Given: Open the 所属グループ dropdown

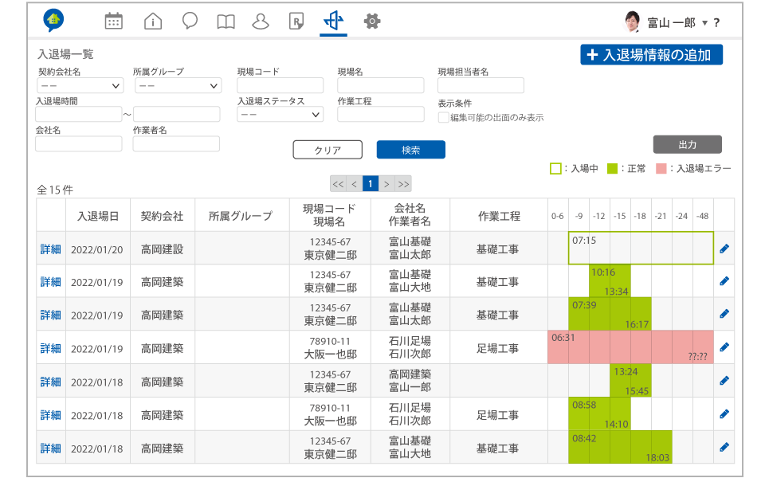Looking at the screenshot, I should pyautogui.click(x=177, y=85).
